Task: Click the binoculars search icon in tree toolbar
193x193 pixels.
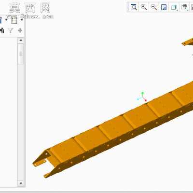Action: click(1, 30)
